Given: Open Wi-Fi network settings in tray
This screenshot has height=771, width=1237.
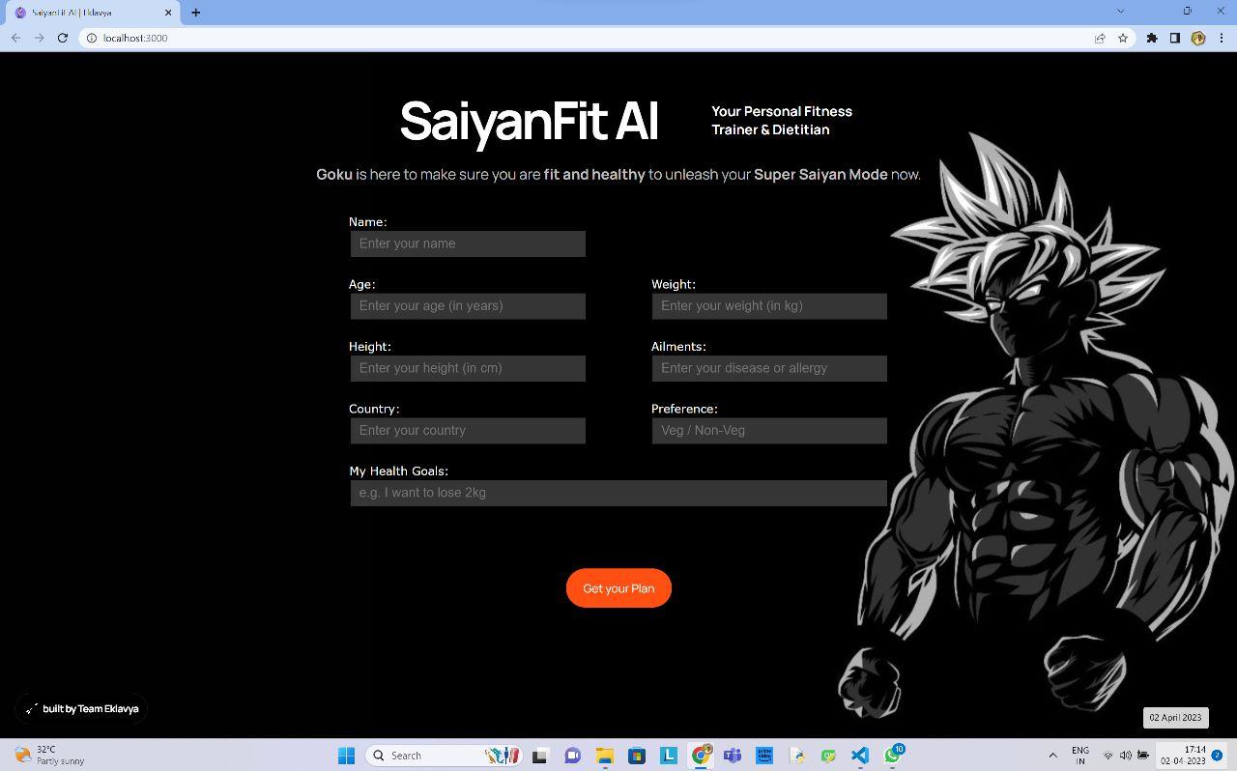Looking at the screenshot, I should click(1108, 756).
